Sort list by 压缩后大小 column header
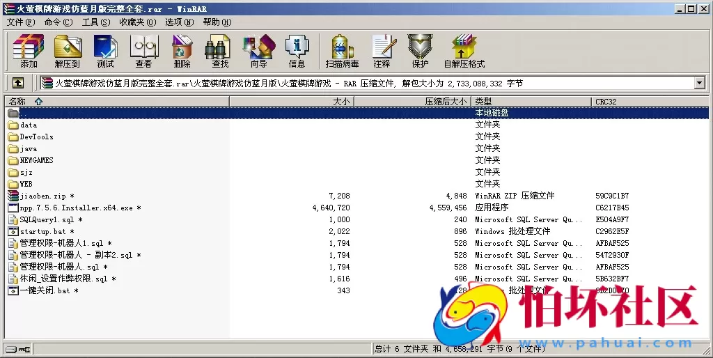 tap(446, 102)
